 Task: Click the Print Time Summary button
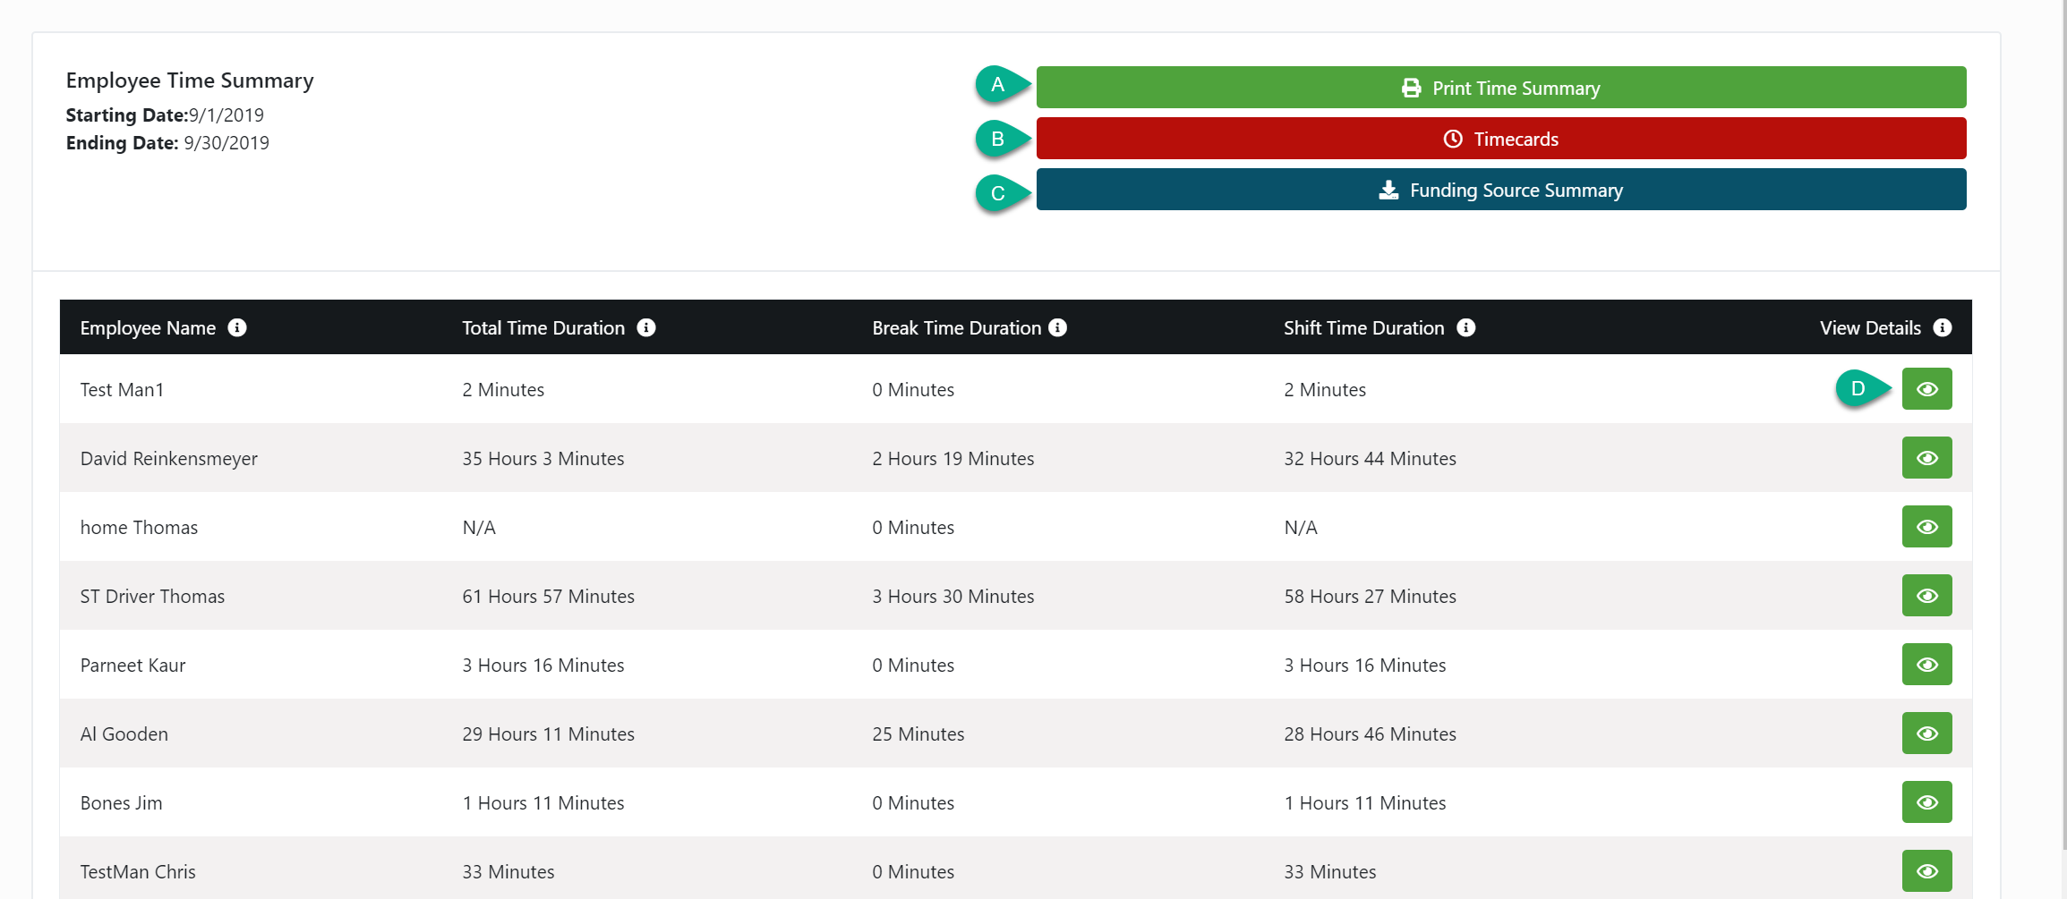click(x=1500, y=88)
